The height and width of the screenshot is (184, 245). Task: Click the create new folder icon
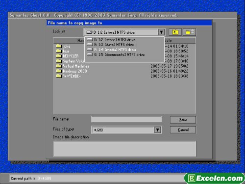tap(189, 32)
